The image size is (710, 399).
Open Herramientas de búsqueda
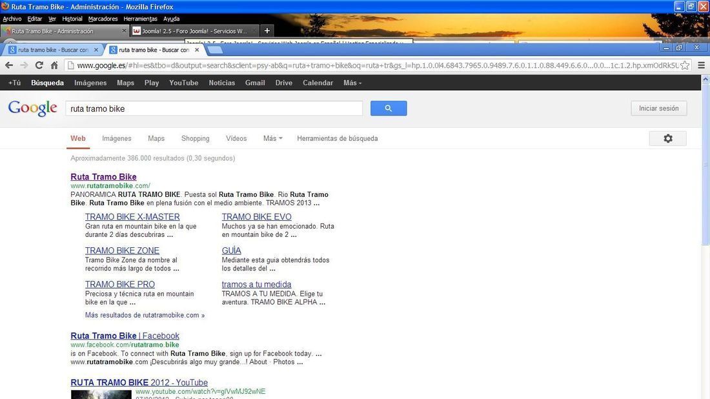(338, 139)
